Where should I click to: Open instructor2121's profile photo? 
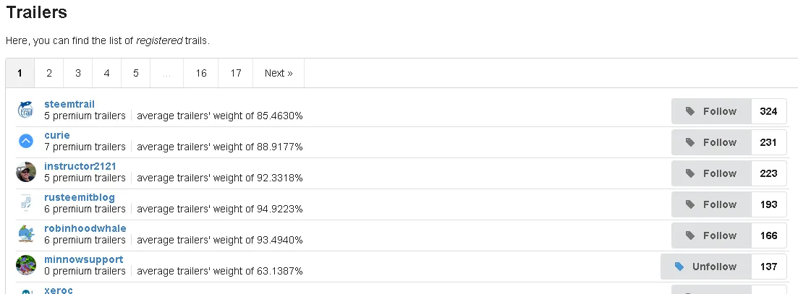tap(26, 172)
